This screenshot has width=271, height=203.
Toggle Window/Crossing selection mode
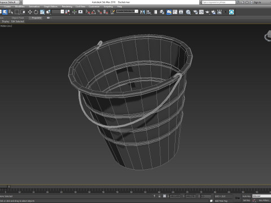[23, 12]
